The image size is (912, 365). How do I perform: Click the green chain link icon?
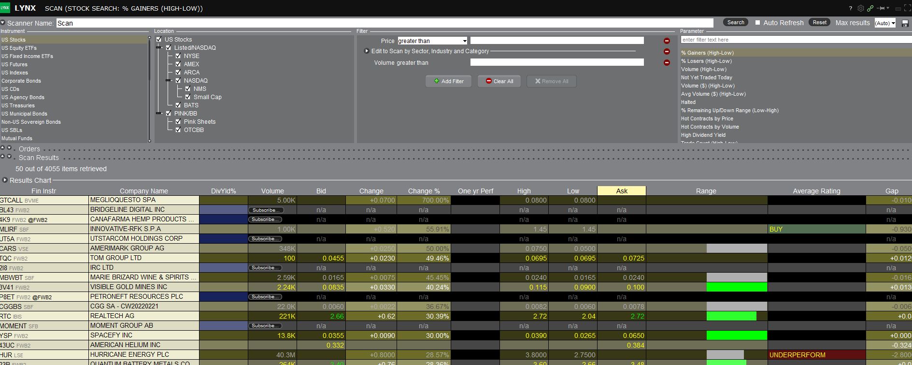click(870, 8)
